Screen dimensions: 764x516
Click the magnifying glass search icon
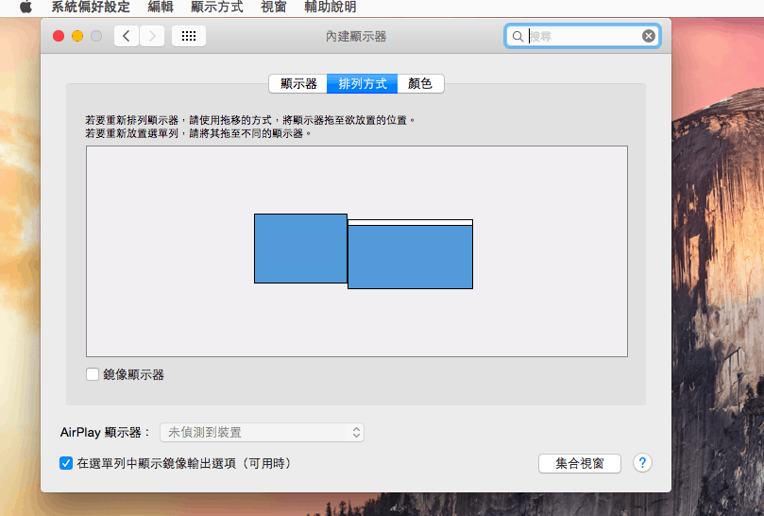[518, 36]
